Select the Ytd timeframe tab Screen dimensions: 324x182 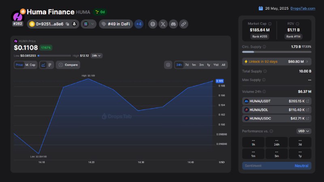tap(216, 65)
